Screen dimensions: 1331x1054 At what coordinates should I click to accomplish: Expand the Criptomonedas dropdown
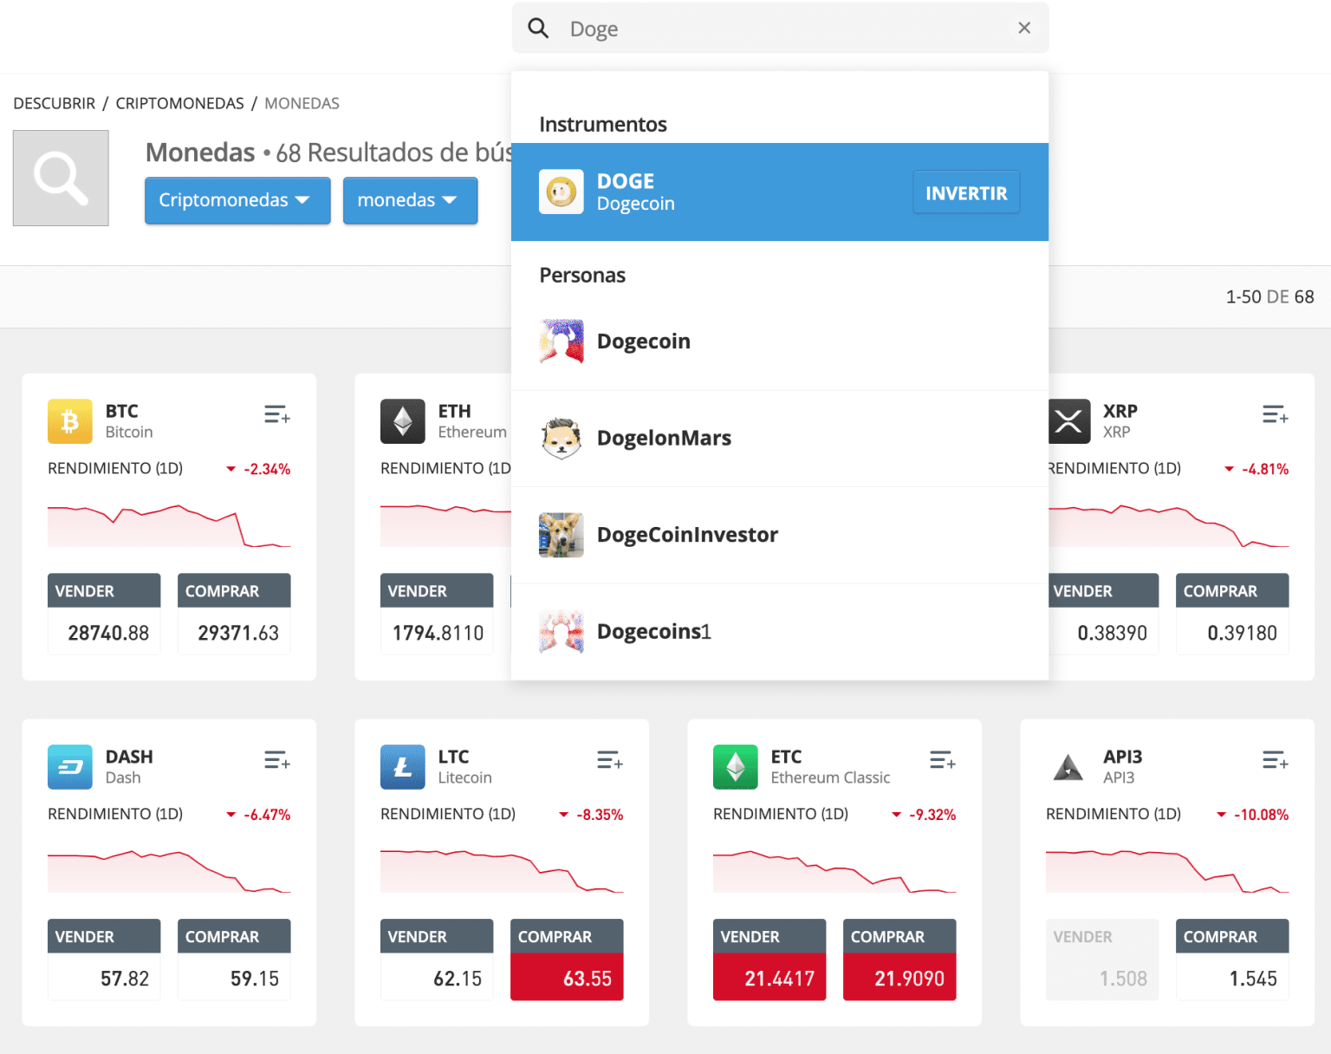coord(237,200)
